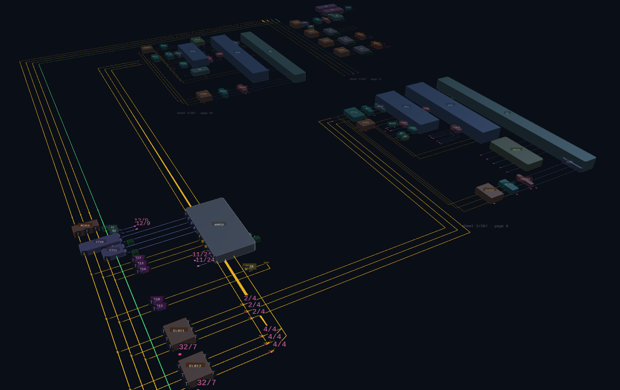
Task: Select the S14 purple component
Action: tap(143, 269)
